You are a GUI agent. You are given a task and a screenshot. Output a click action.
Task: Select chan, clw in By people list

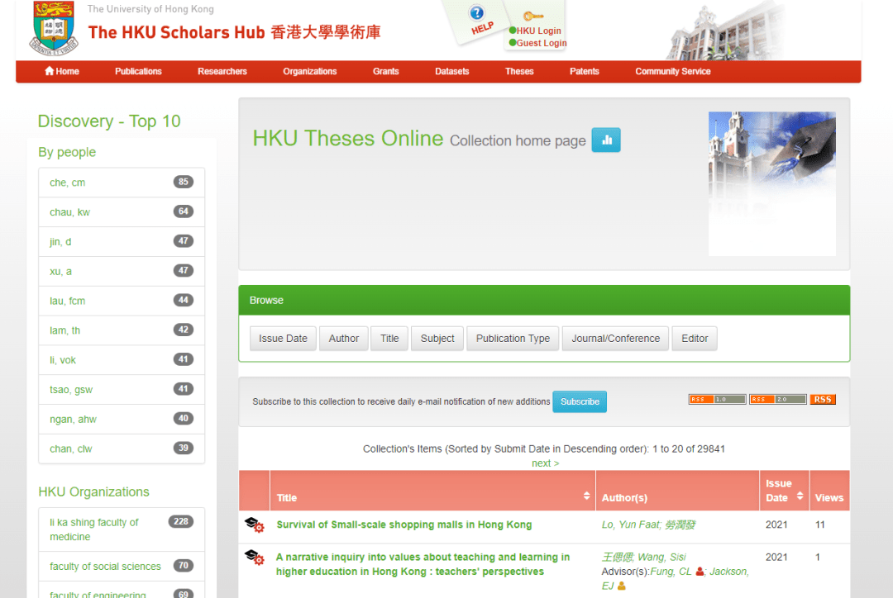[x=122, y=449]
